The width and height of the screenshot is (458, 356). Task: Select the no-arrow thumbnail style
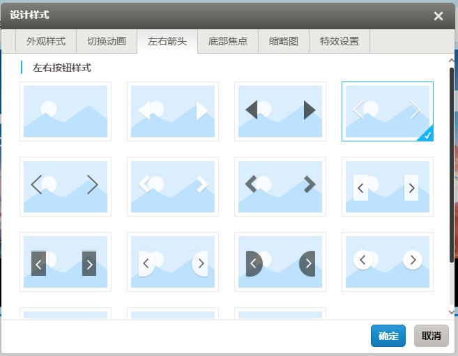[66, 111]
